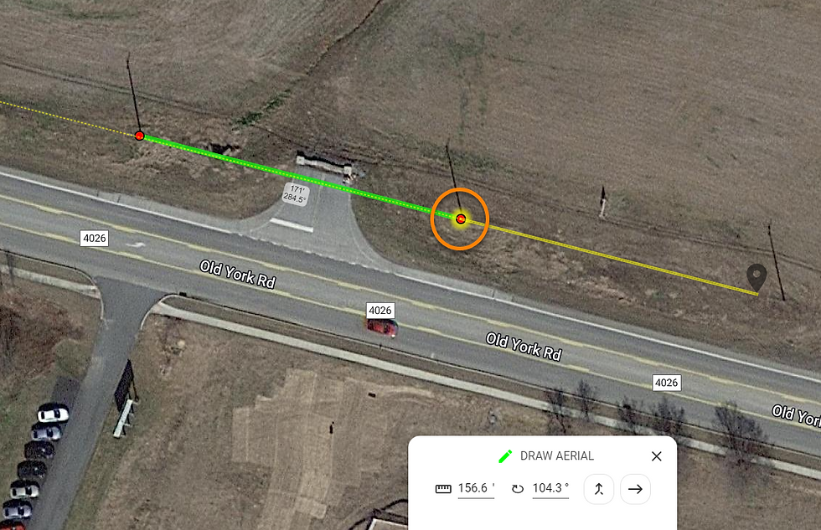
Task: Select the red pole node at left end of green line
Action: tap(139, 136)
